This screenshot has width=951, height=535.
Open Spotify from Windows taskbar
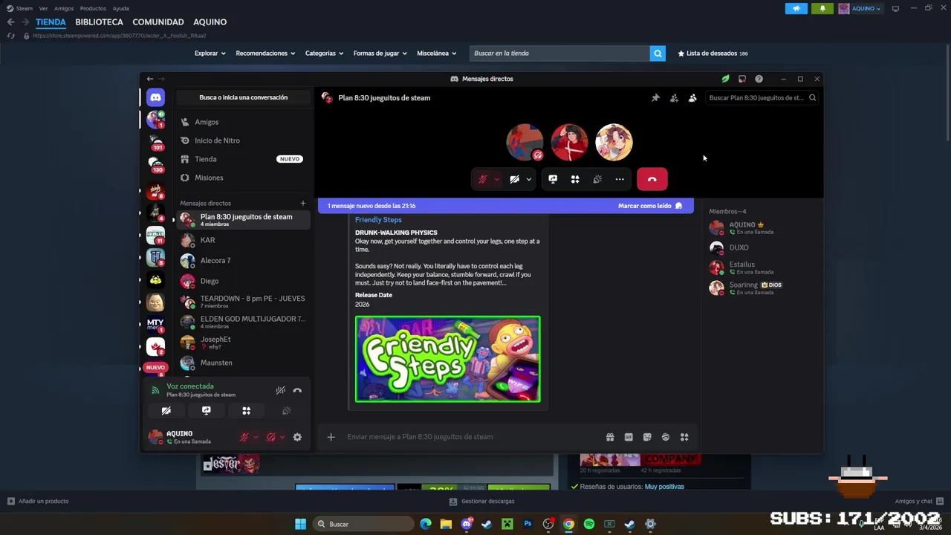point(589,524)
